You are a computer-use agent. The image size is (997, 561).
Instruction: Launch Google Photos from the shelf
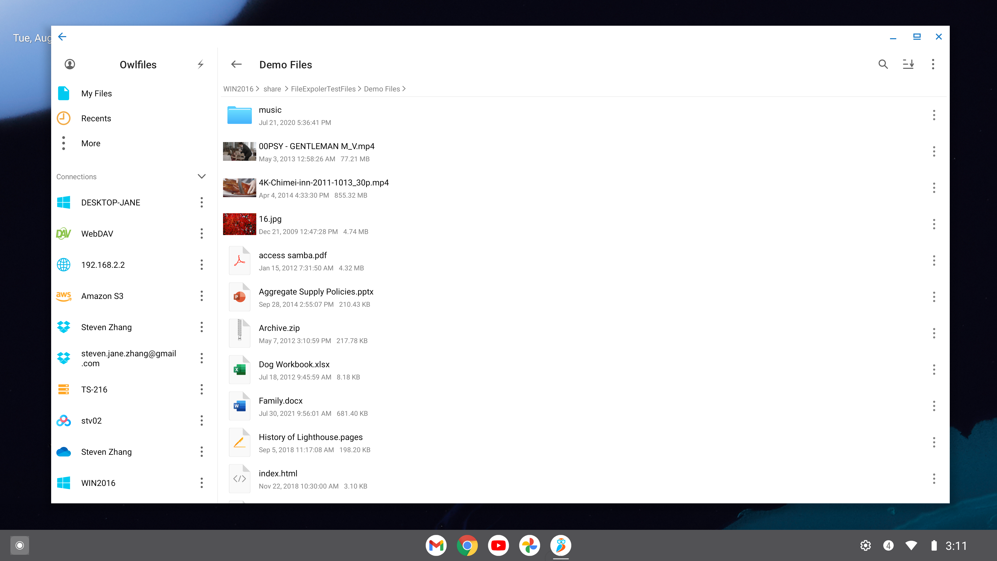529,545
